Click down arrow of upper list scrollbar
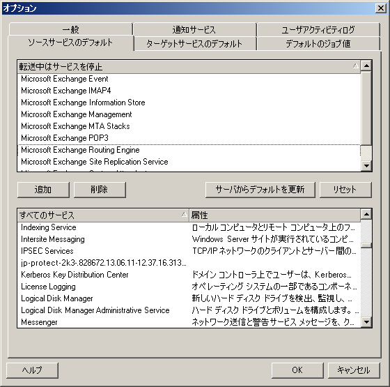 366,166
